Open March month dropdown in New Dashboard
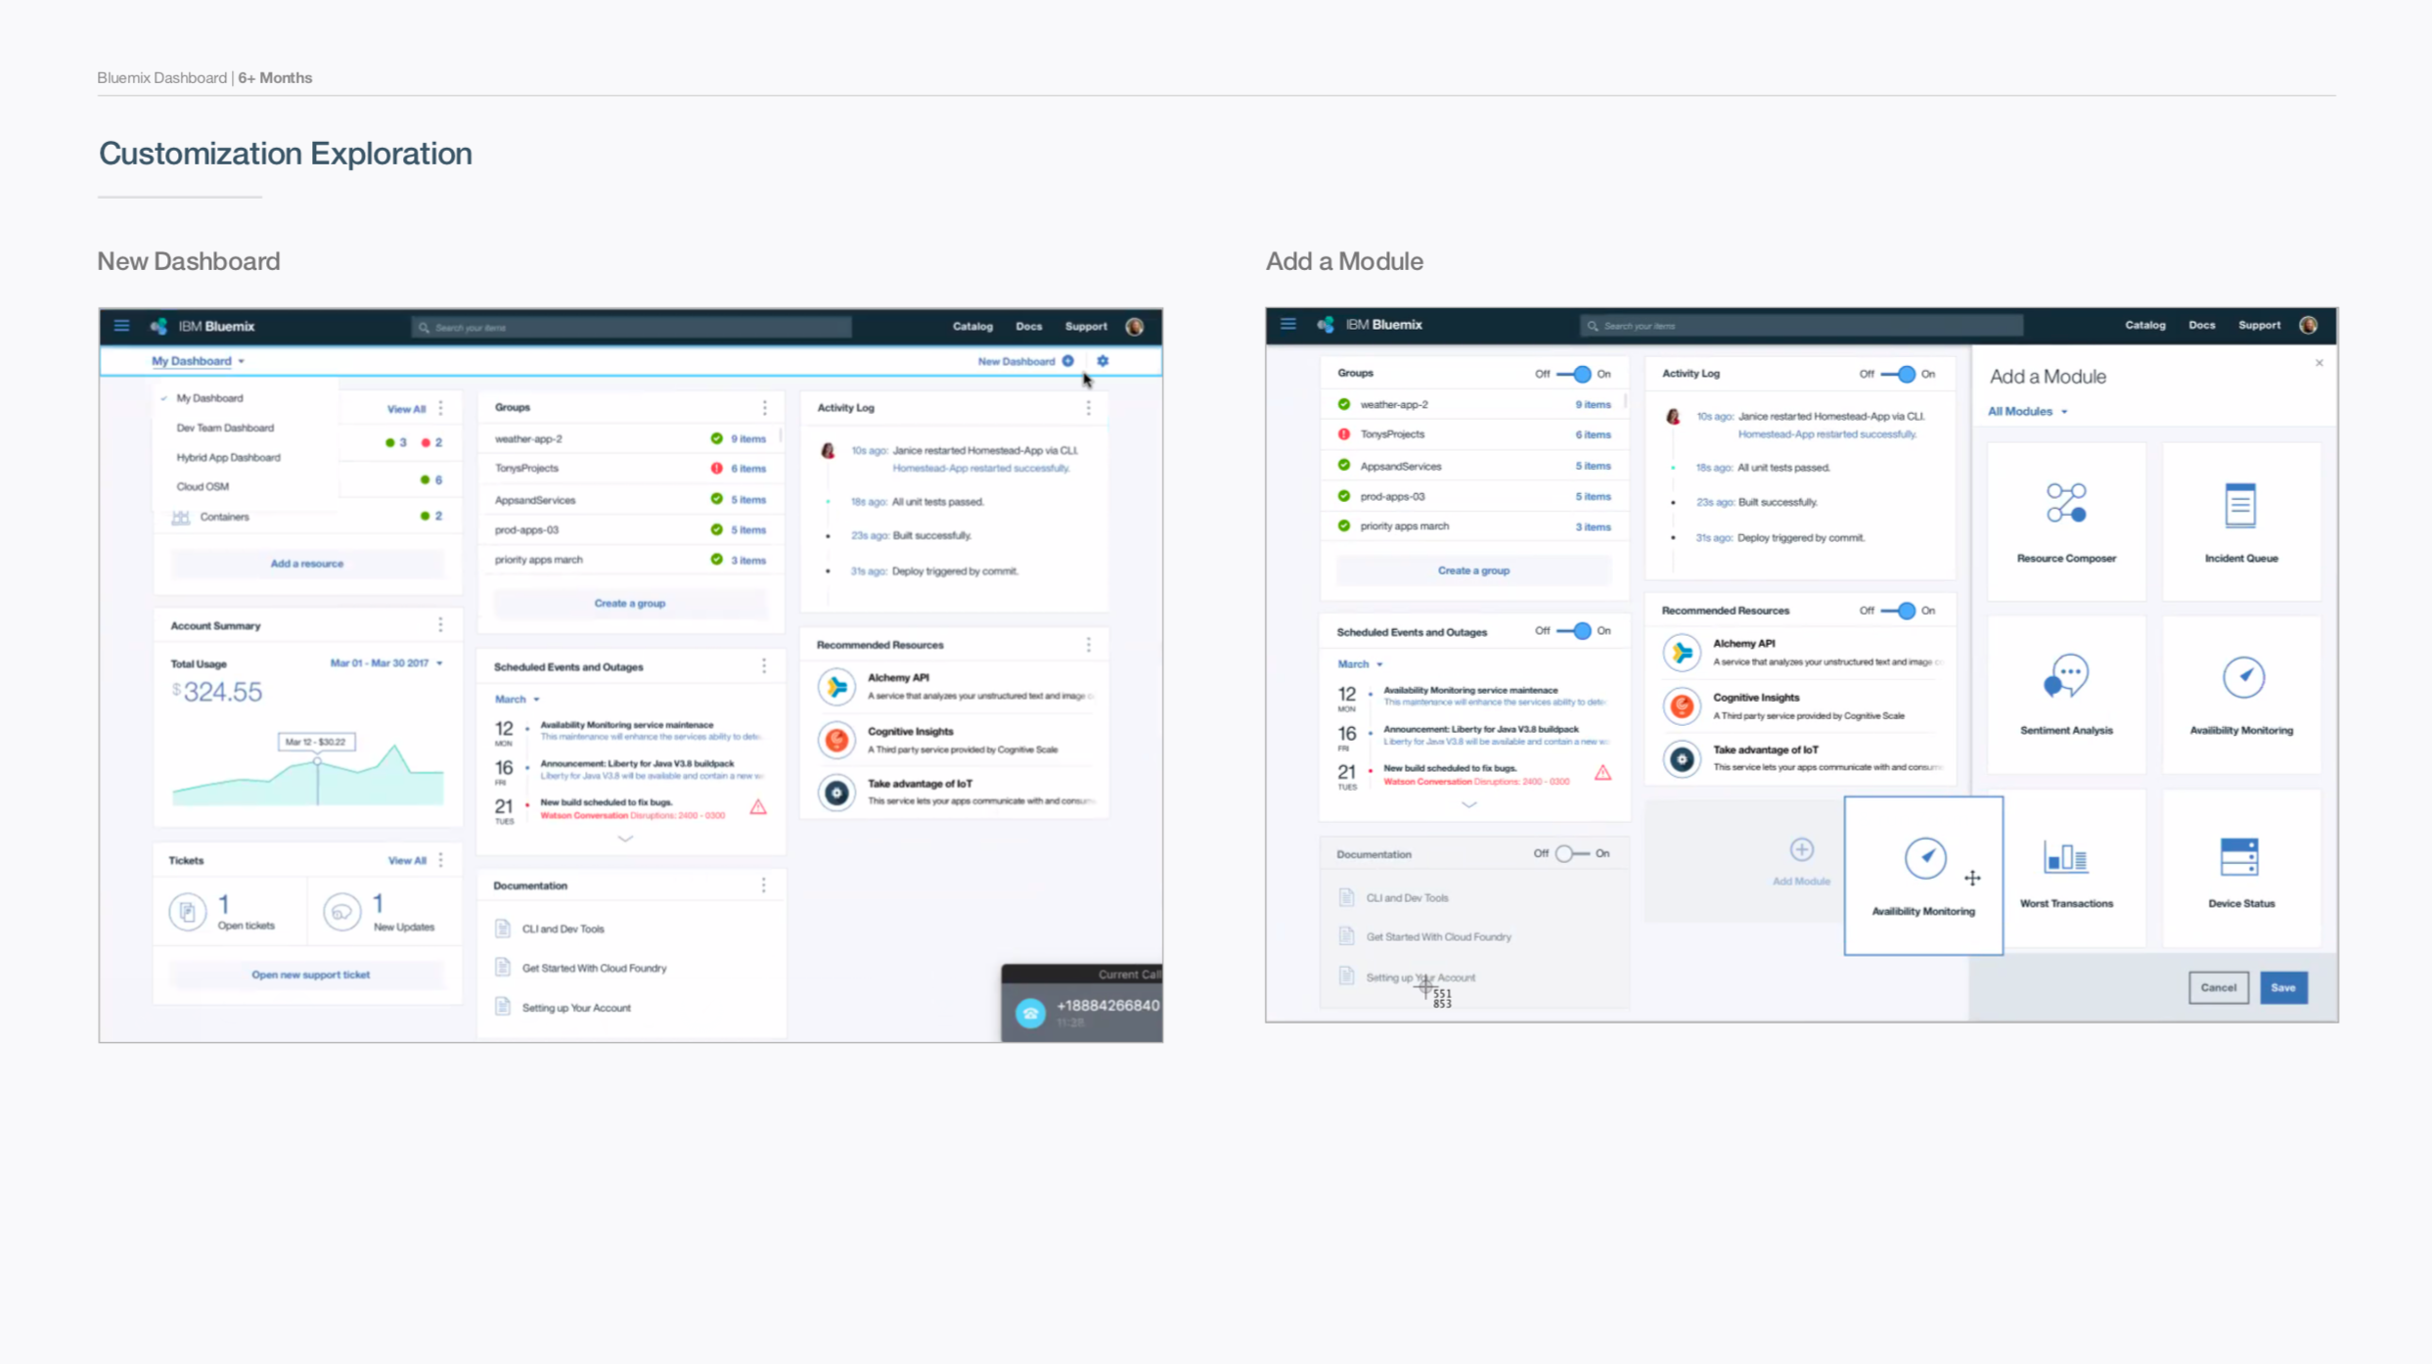 [517, 699]
